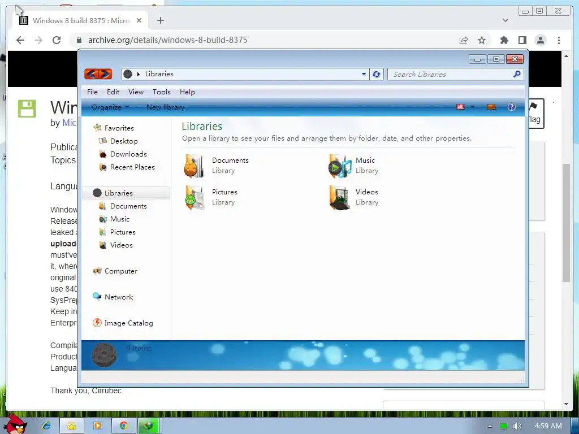Open Explorer help question mark icon
The height and width of the screenshot is (434, 579).
click(511, 107)
